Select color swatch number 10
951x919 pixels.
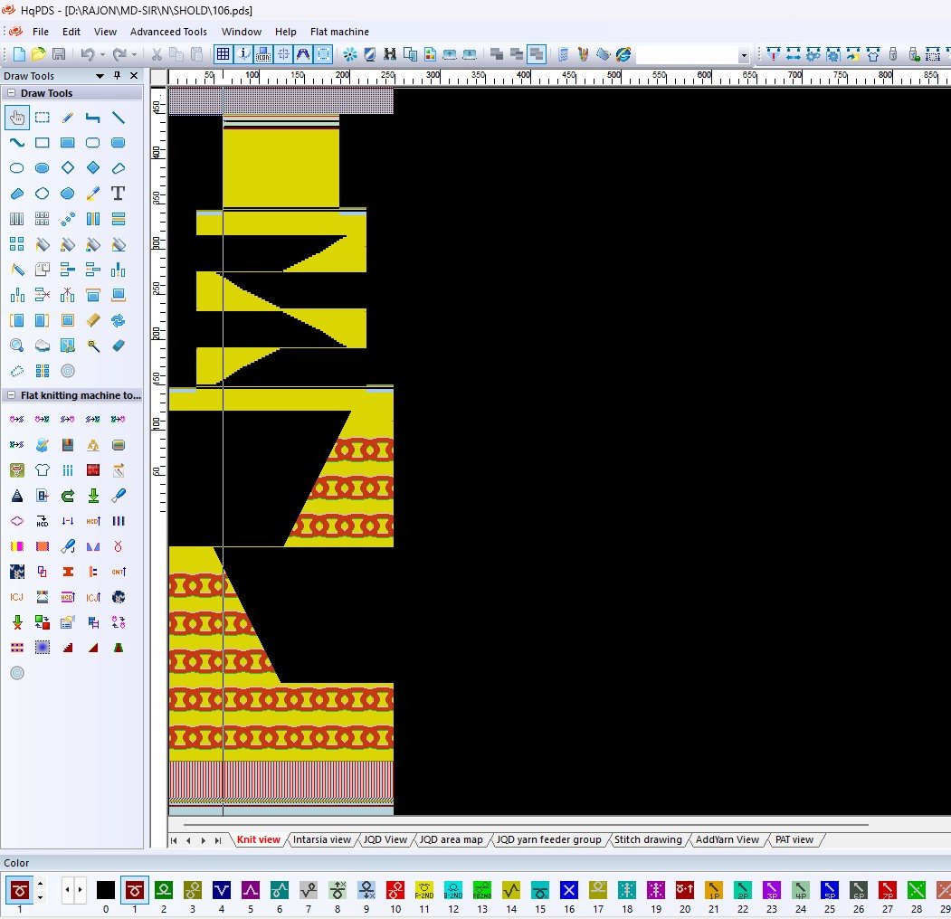point(395,890)
